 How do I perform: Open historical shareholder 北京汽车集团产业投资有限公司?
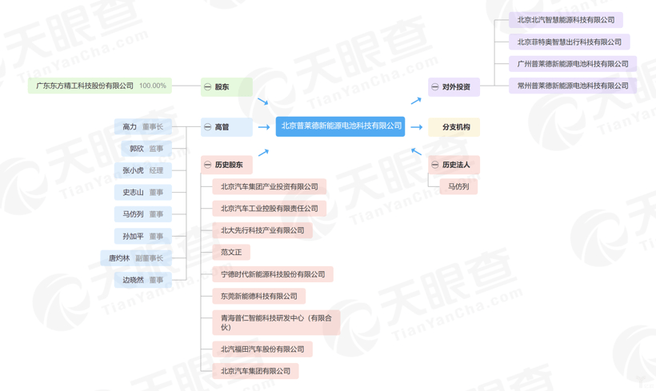(x=270, y=186)
